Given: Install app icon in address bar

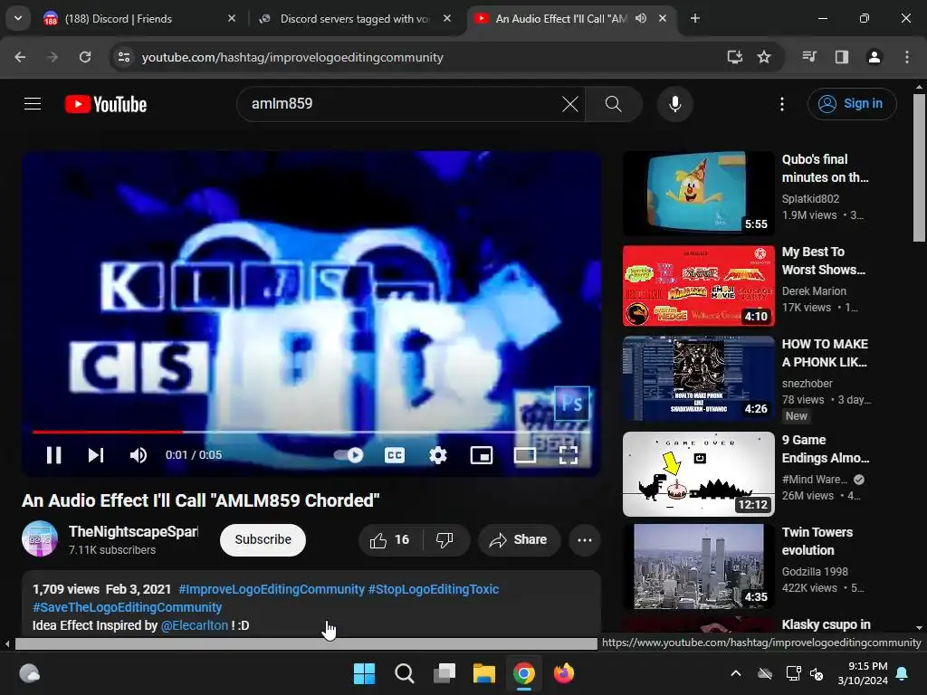Looking at the screenshot, I should point(735,57).
